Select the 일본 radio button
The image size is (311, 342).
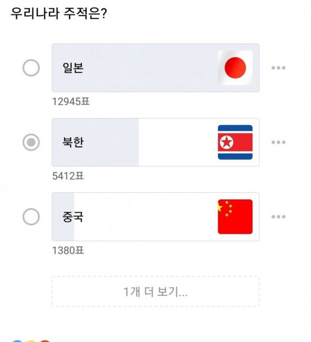point(31,68)
